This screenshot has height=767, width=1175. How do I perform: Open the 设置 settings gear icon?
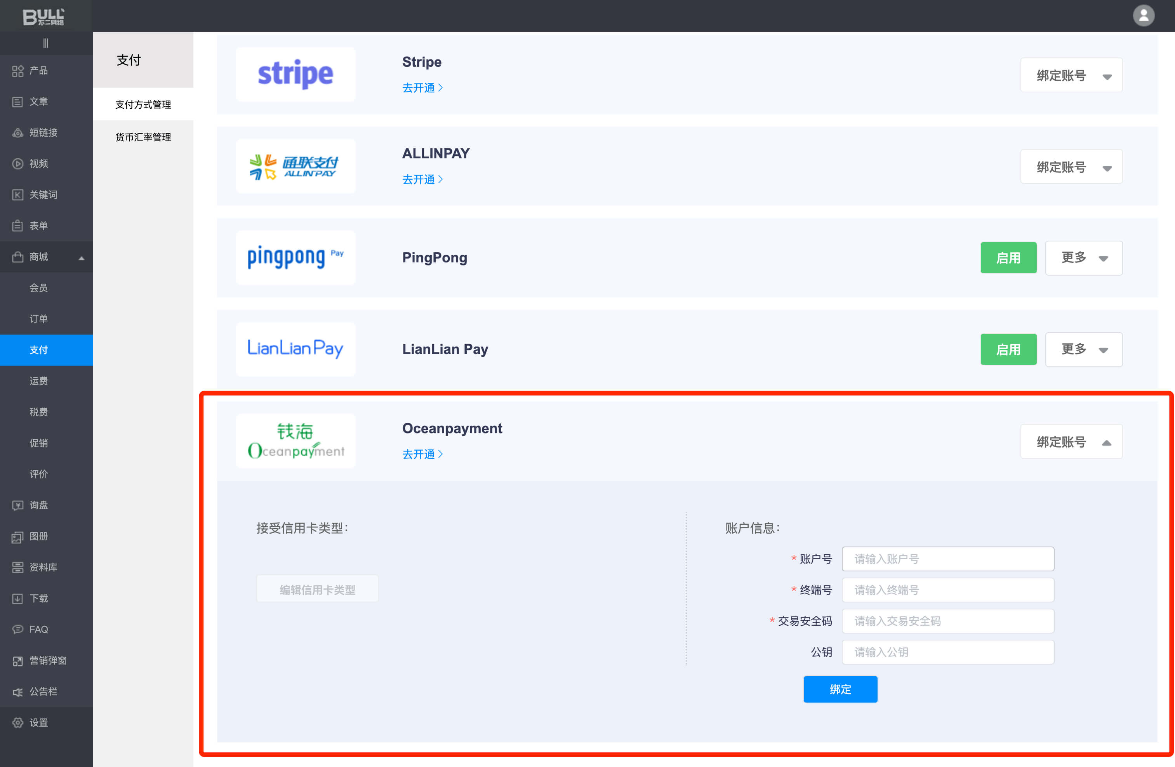(18, 723)
